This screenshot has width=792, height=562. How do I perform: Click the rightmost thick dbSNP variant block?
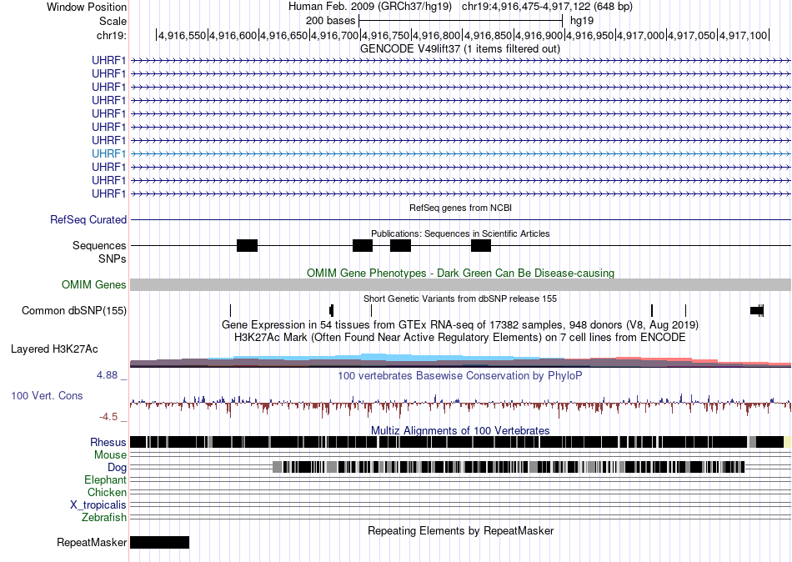757,310
